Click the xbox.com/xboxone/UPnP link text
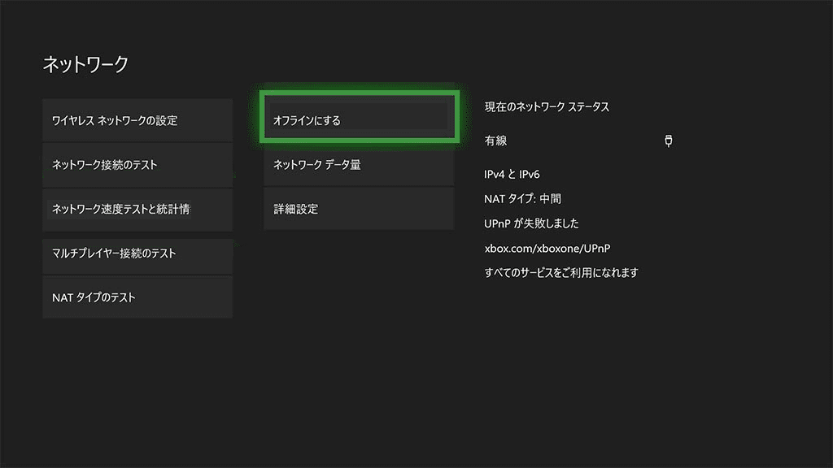 click(x=547, y=249)
